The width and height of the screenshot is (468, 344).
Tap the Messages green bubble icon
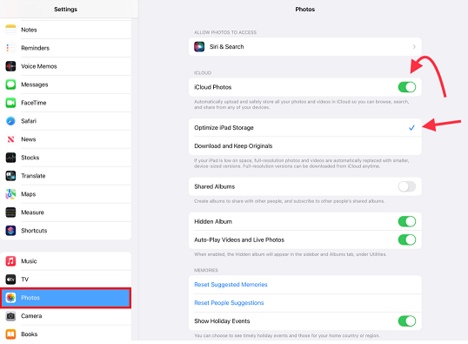click(x=10, y=84)
